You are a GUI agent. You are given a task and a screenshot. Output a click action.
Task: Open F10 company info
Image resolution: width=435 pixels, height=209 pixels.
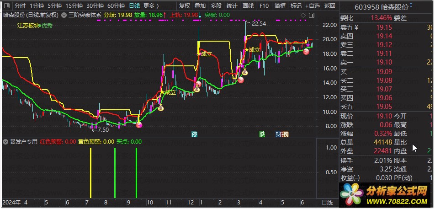(x=264, y=5)
